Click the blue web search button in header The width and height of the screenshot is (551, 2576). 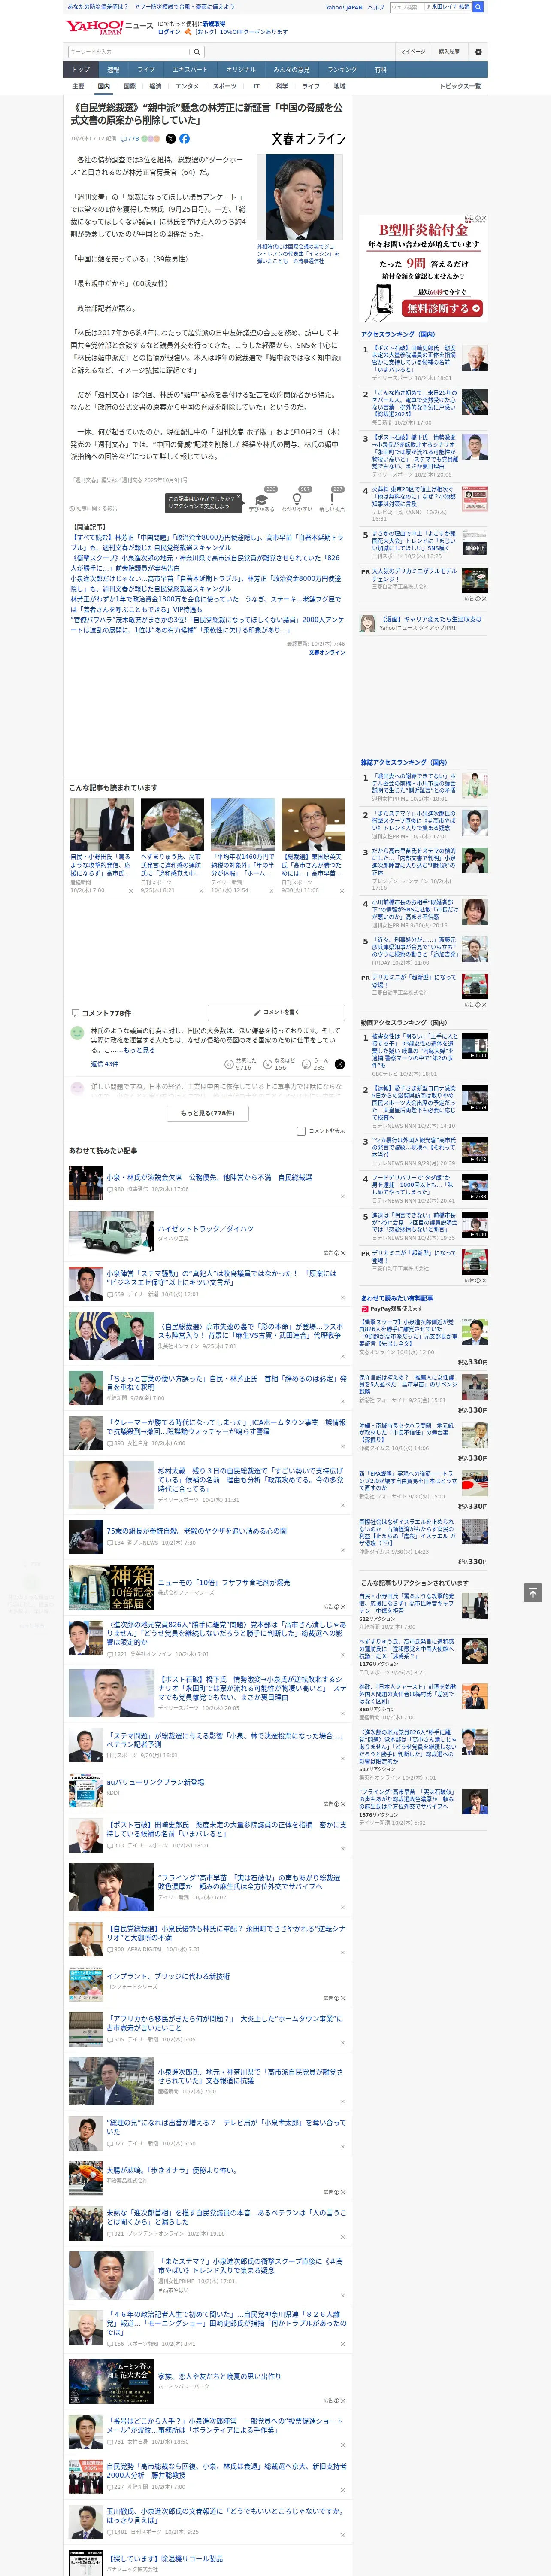point(478,7)
